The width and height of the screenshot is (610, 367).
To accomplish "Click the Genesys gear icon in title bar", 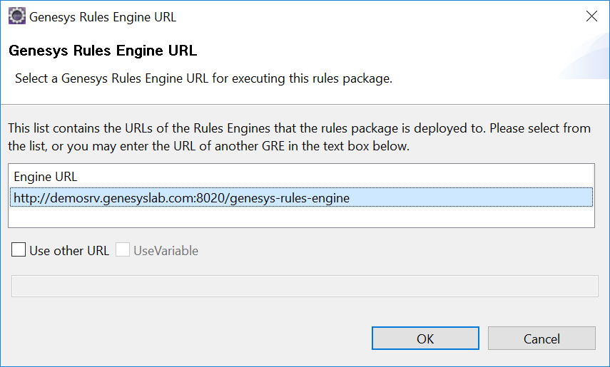I will coord(16,16).
